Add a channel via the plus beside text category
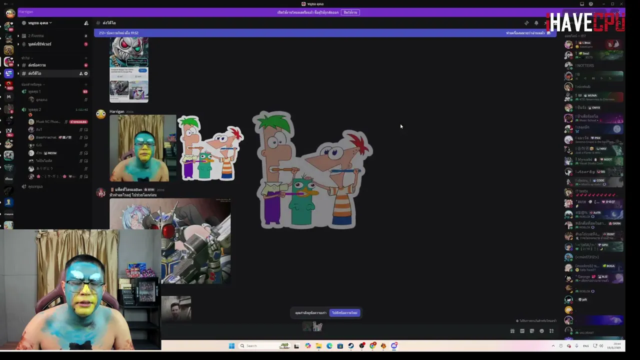Screen dimensions: 640x360 (86, 58)
